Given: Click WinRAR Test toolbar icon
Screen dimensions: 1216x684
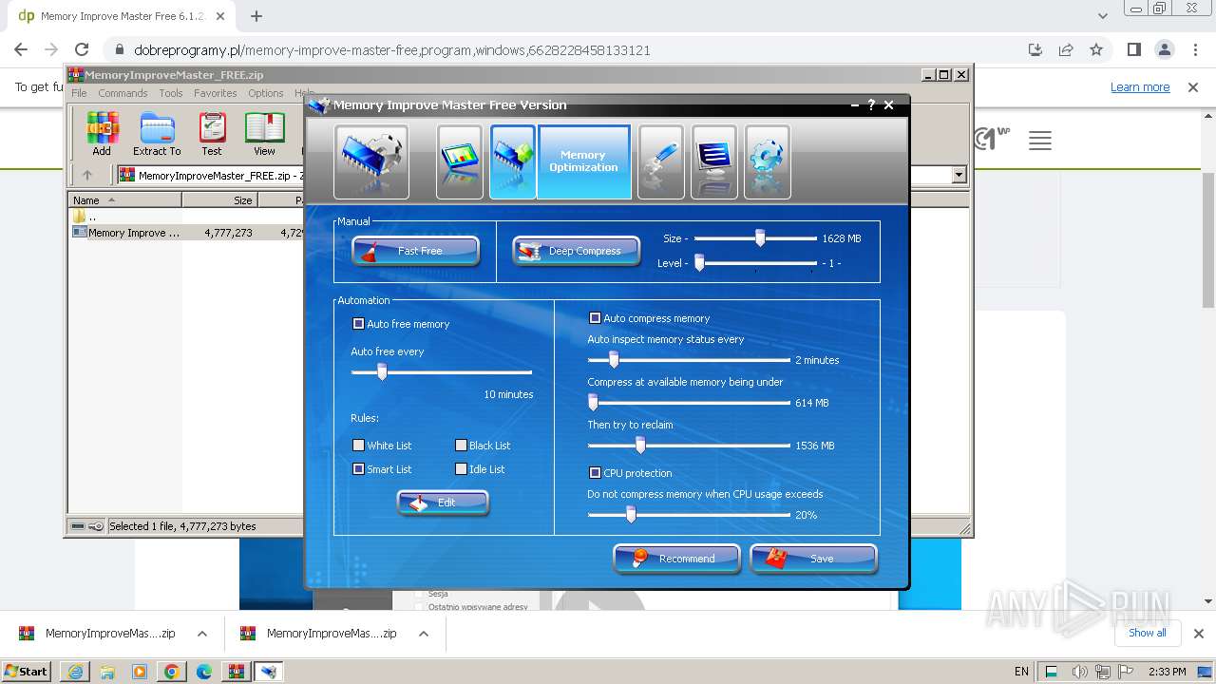Looking at the screenshot, I should pos(212,134).
